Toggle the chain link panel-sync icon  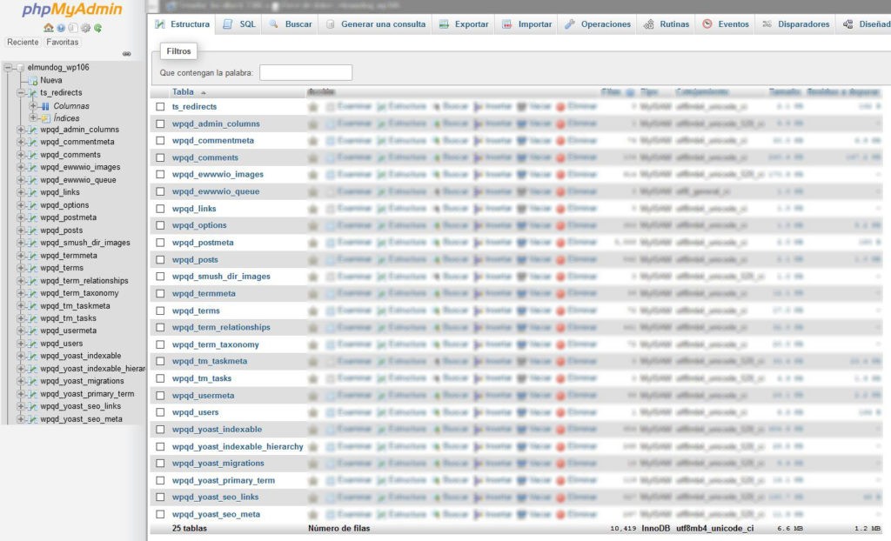click(127, 54)
